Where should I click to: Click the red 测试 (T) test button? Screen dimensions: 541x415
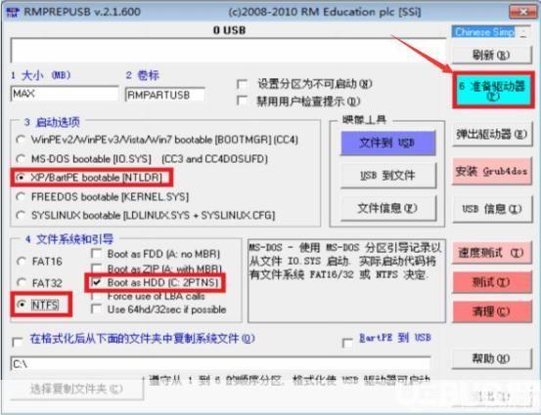492,282
